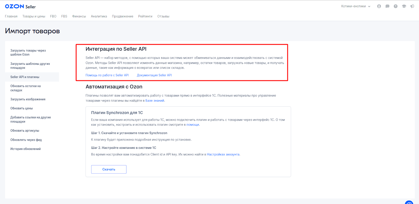
Task: Open the FBO menu
Action: (53, 16)
